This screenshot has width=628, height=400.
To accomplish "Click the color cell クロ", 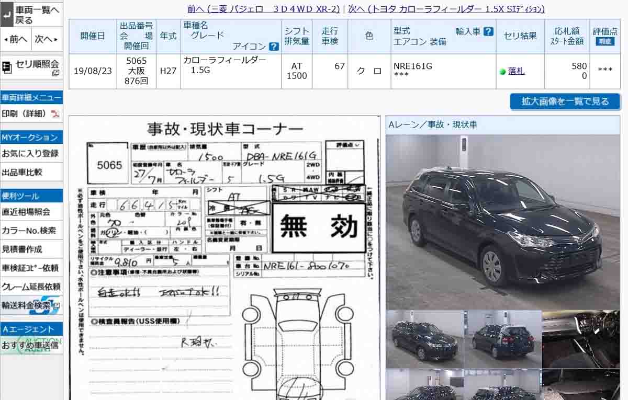I will coord(369,71).
